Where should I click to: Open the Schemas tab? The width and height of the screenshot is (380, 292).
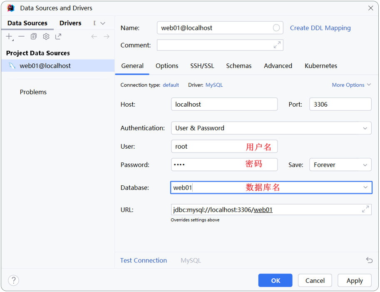[239, 66]
